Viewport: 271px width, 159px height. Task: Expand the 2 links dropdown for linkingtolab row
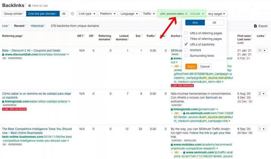262,94
